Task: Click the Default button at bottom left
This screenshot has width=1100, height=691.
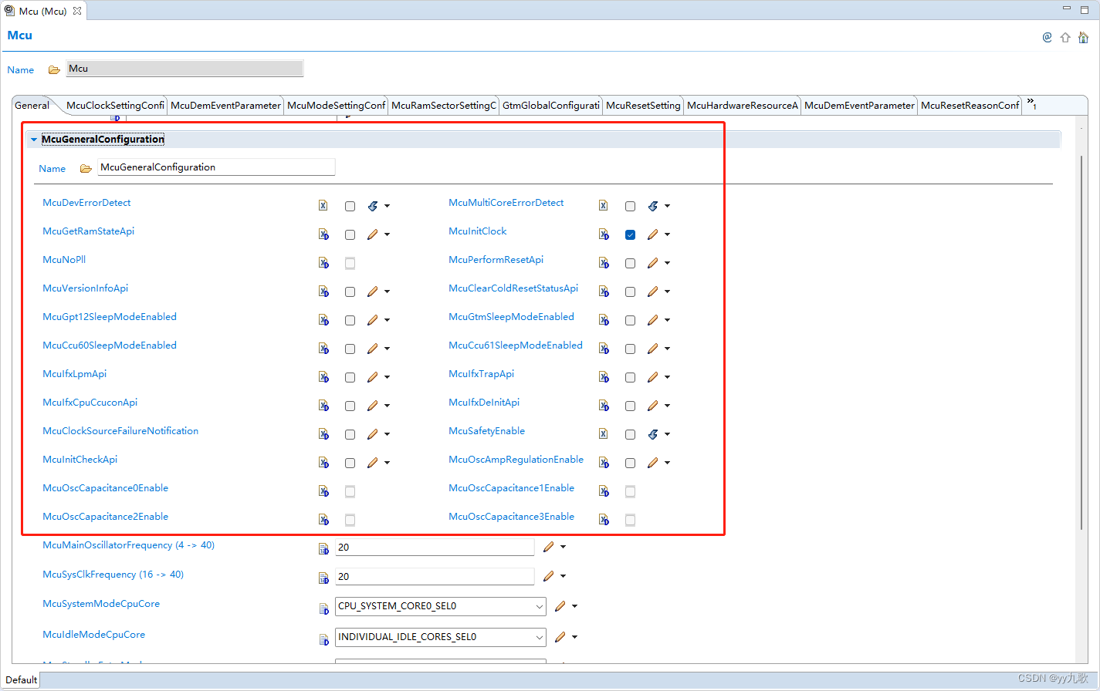Action: (x=21, y=680)
